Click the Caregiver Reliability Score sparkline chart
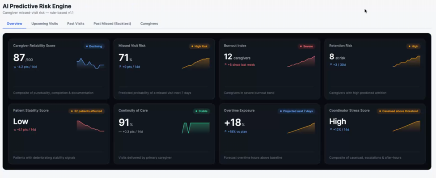 tap(90, 63)
